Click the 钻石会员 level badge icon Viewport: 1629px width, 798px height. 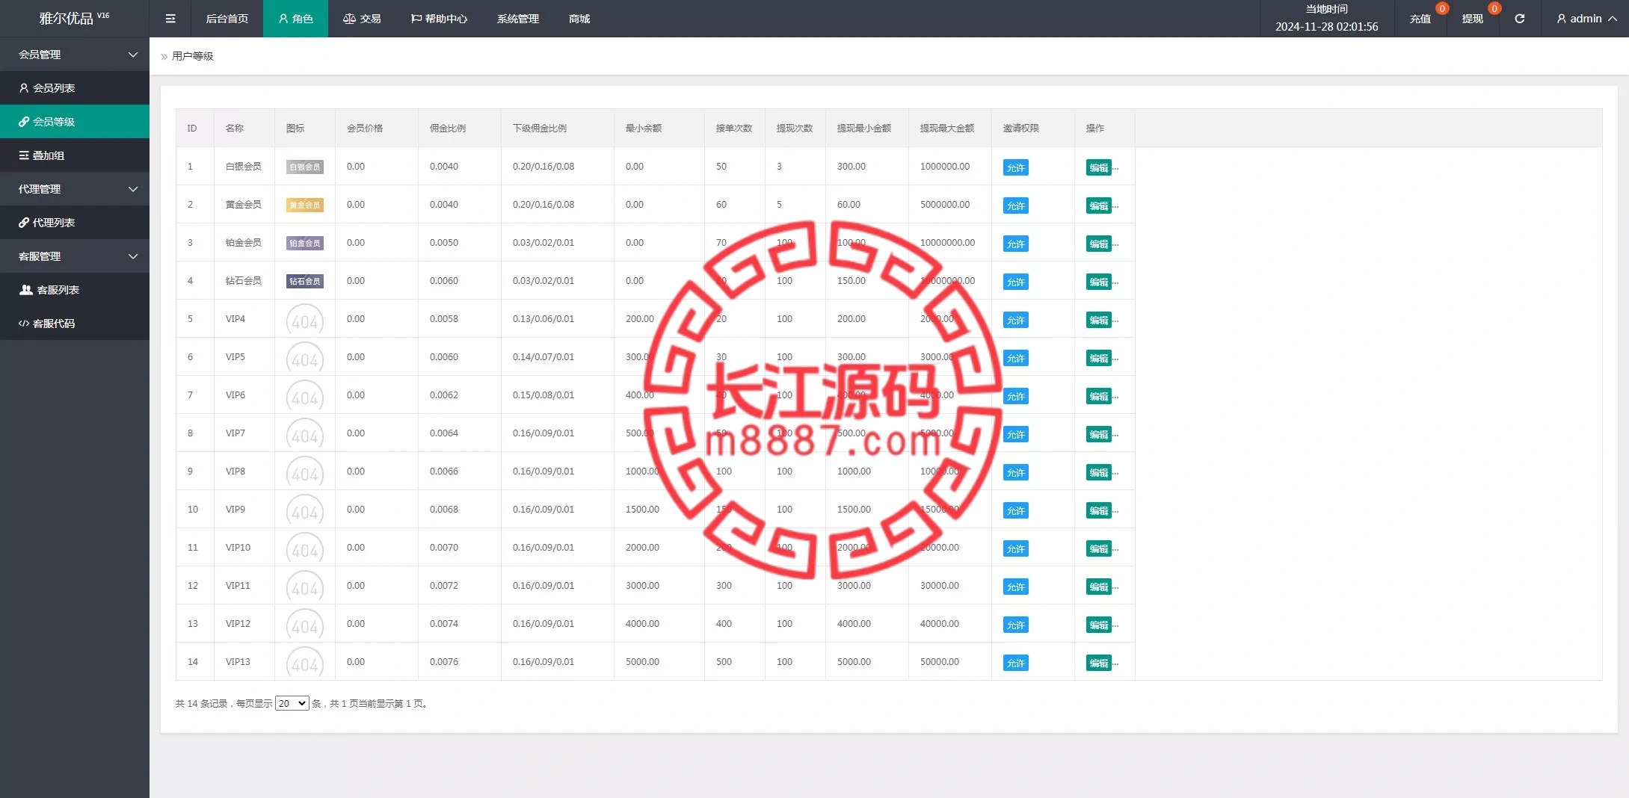point(305,282)
